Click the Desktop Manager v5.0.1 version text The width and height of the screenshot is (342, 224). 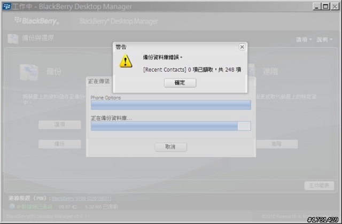[x=46, y=217]
